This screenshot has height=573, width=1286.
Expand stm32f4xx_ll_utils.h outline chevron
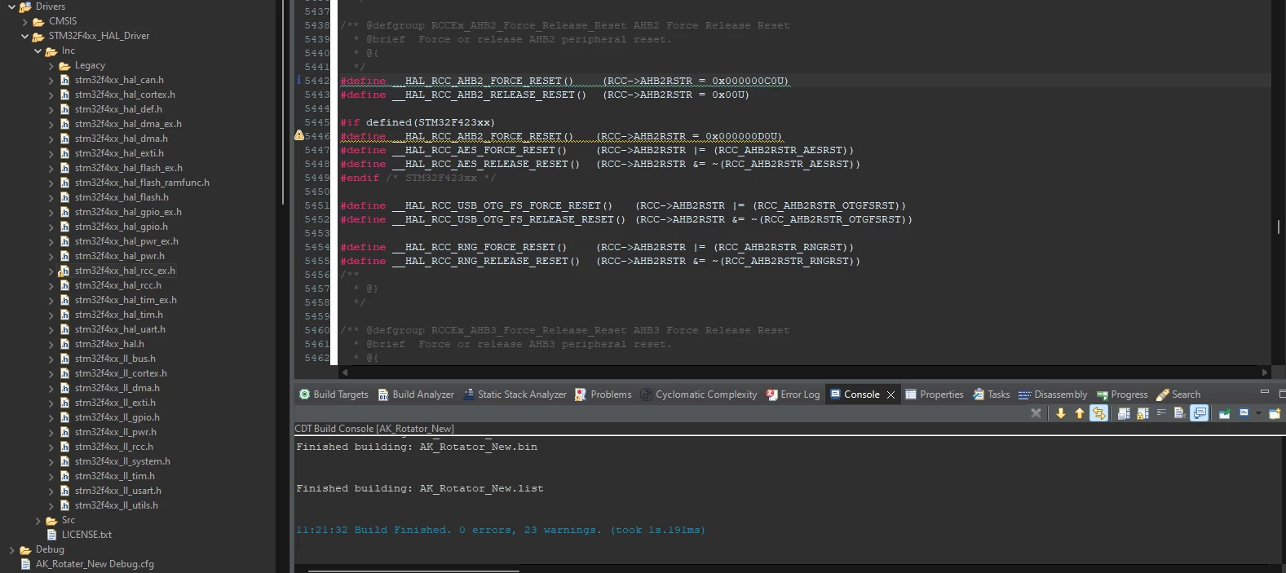click(x=51, y=505)
